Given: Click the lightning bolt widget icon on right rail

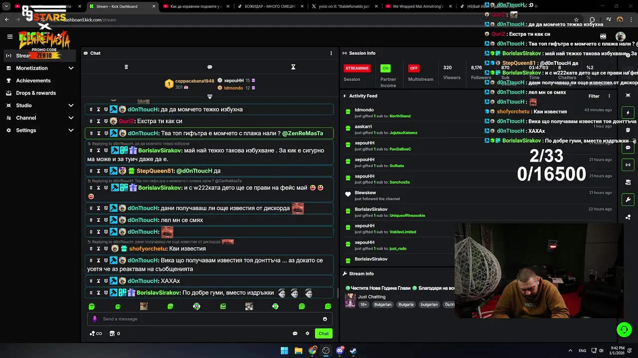Looking at the screenshot, I should click(628, 113).
